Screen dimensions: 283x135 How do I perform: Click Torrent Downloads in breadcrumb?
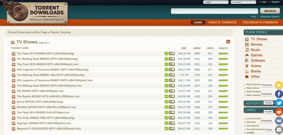pos(20,32)
